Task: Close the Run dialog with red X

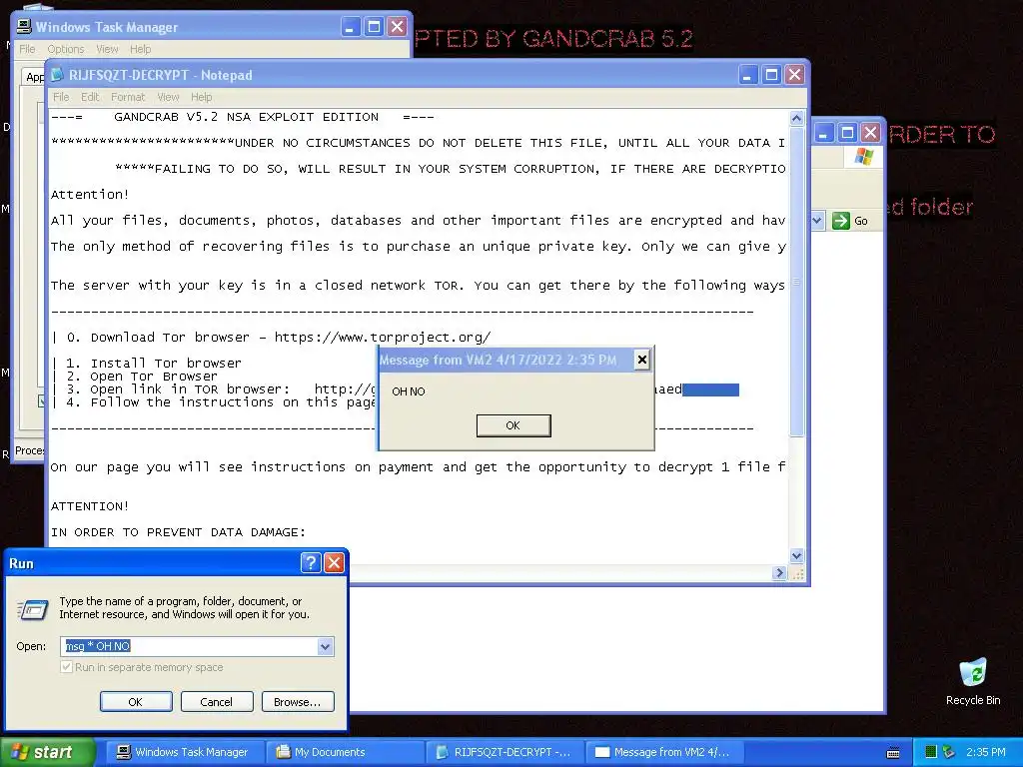Action: point(334,563)
